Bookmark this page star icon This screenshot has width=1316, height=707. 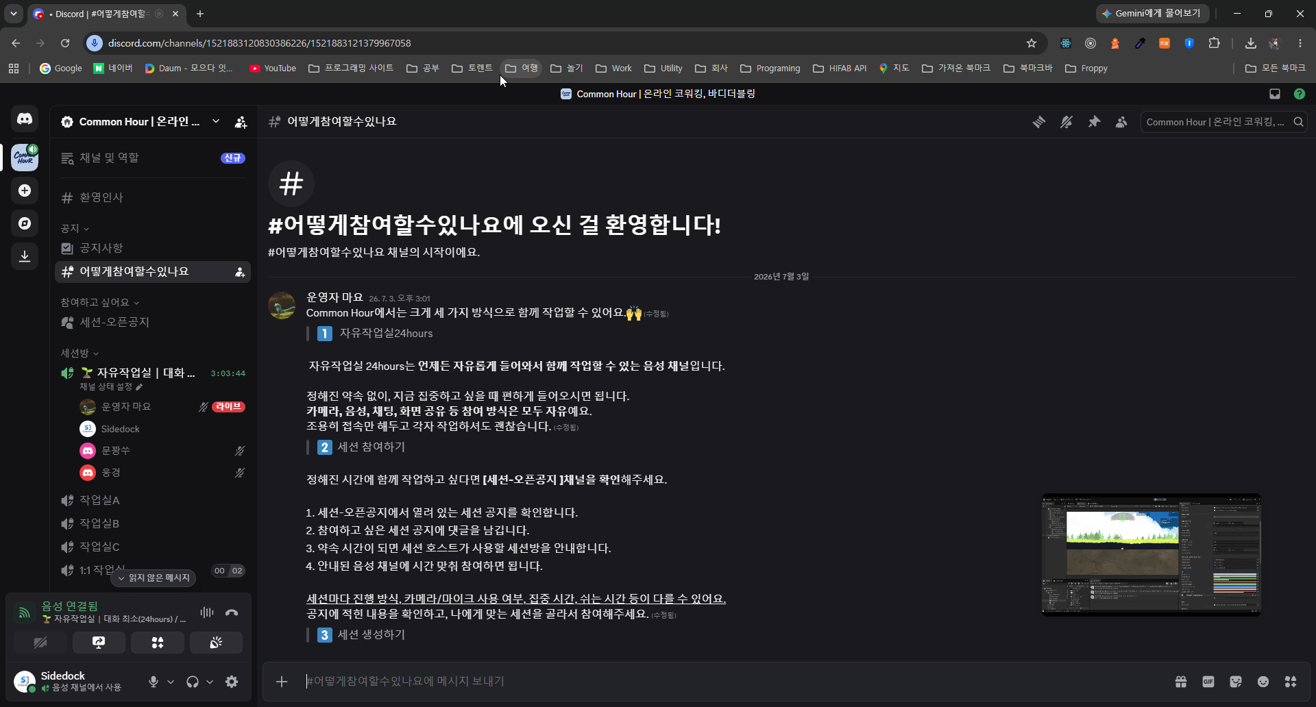pos(1032,43)
